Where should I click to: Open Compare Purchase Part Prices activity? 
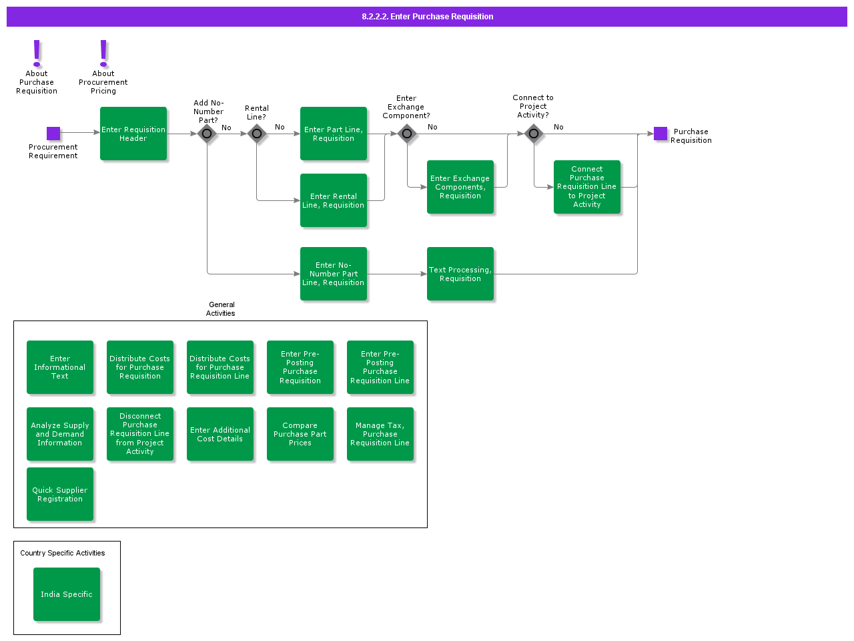[x=300, y=434]
